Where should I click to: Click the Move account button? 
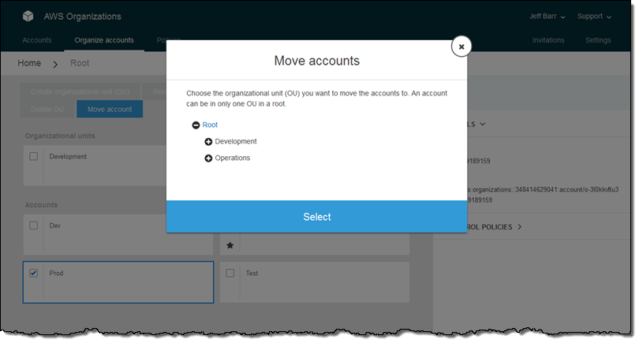click(110, 109)
